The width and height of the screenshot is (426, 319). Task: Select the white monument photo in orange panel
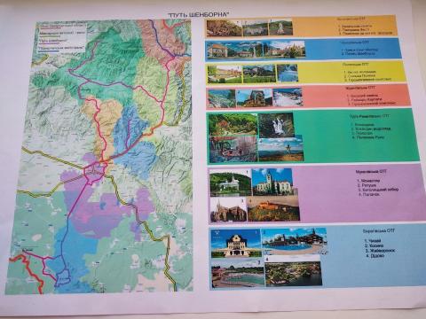pos(280,27)
